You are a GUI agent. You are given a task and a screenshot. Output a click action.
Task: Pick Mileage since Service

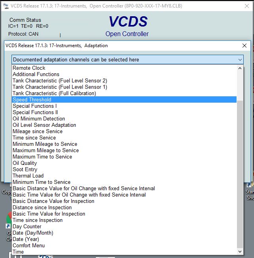pos(124,131)
